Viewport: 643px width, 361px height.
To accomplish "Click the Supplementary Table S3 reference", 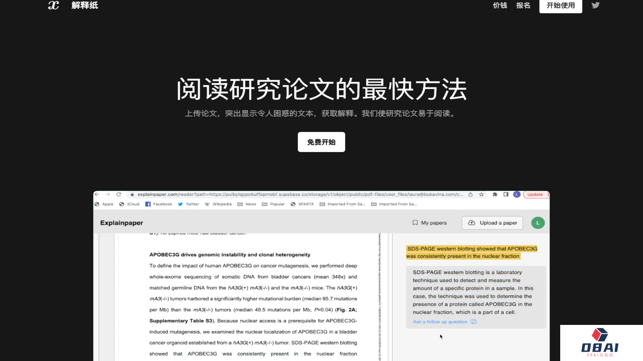I will [182, 321].
